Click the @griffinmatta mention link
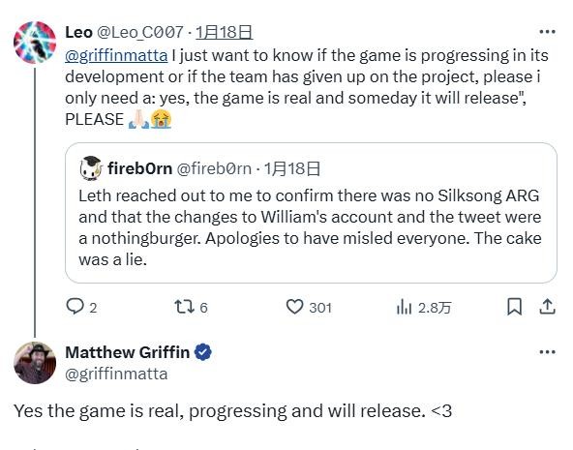The width and height of the screenshot is (573, 450). pyautogui.click(x=116, y=55)
